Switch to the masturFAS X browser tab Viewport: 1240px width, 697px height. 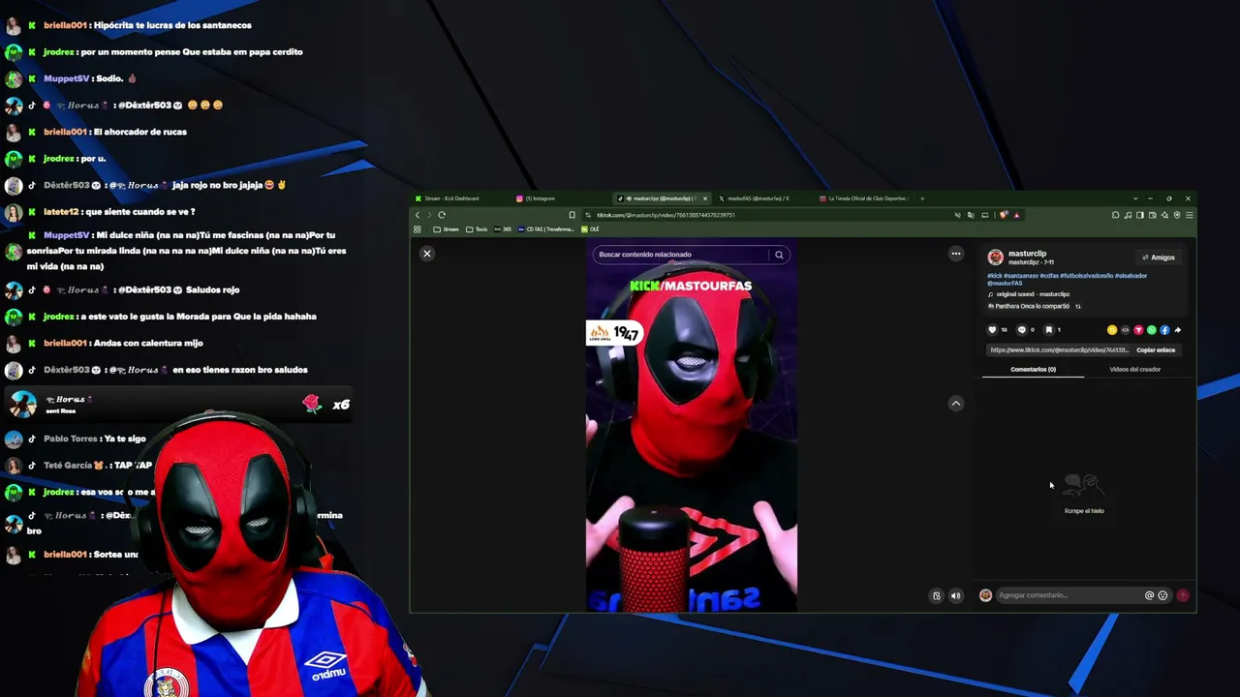(759, 198)
